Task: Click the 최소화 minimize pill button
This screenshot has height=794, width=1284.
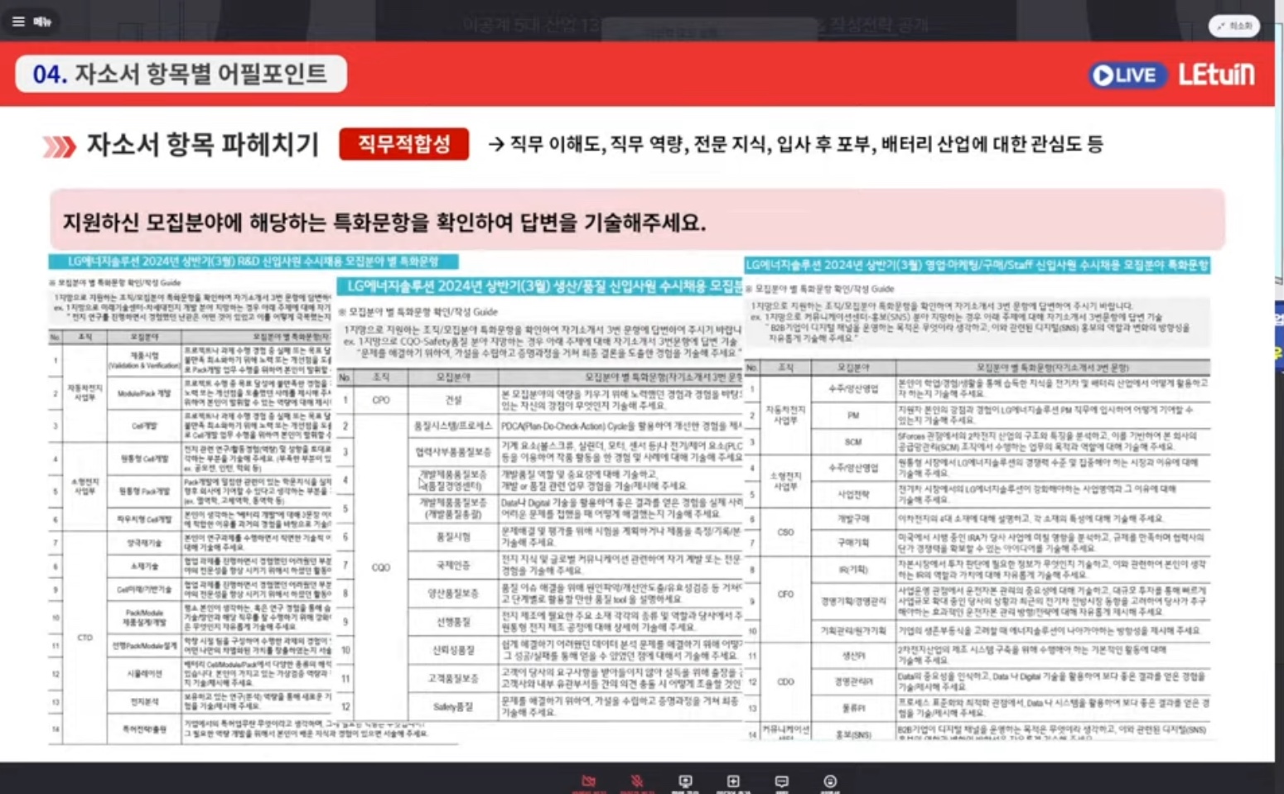Action: click(1234, 26)
